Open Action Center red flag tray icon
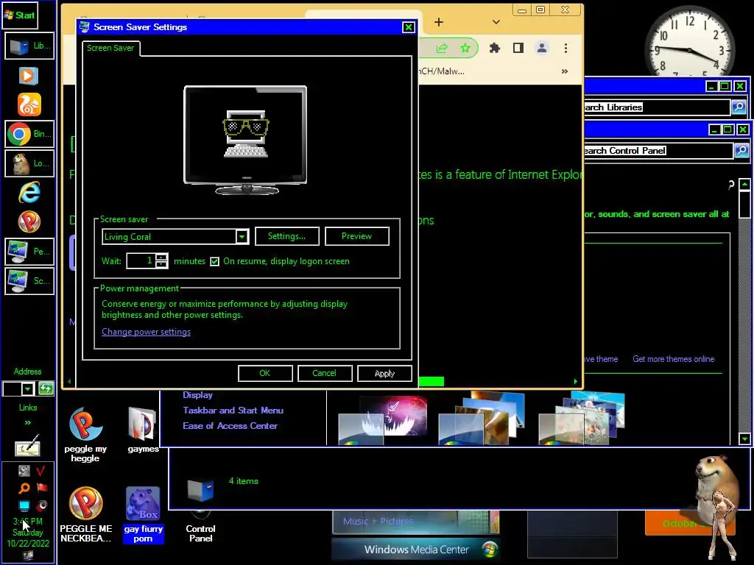Screen dimensions: 754x565 (x=42, y=488)
